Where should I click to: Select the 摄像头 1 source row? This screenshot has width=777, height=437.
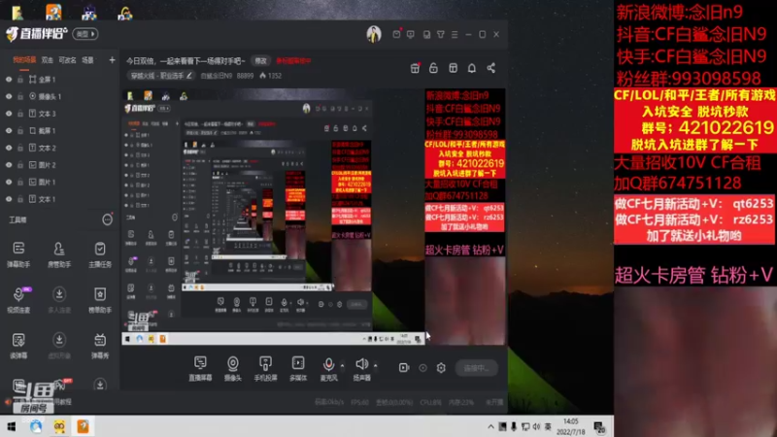click(x=59, y=96)
